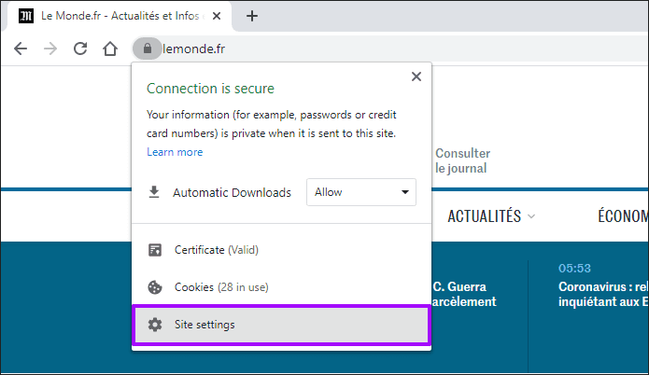This screenshot has width=649, height=375.
Task: Close the Le Monde.fr tab
Action: tap(217, 16)
